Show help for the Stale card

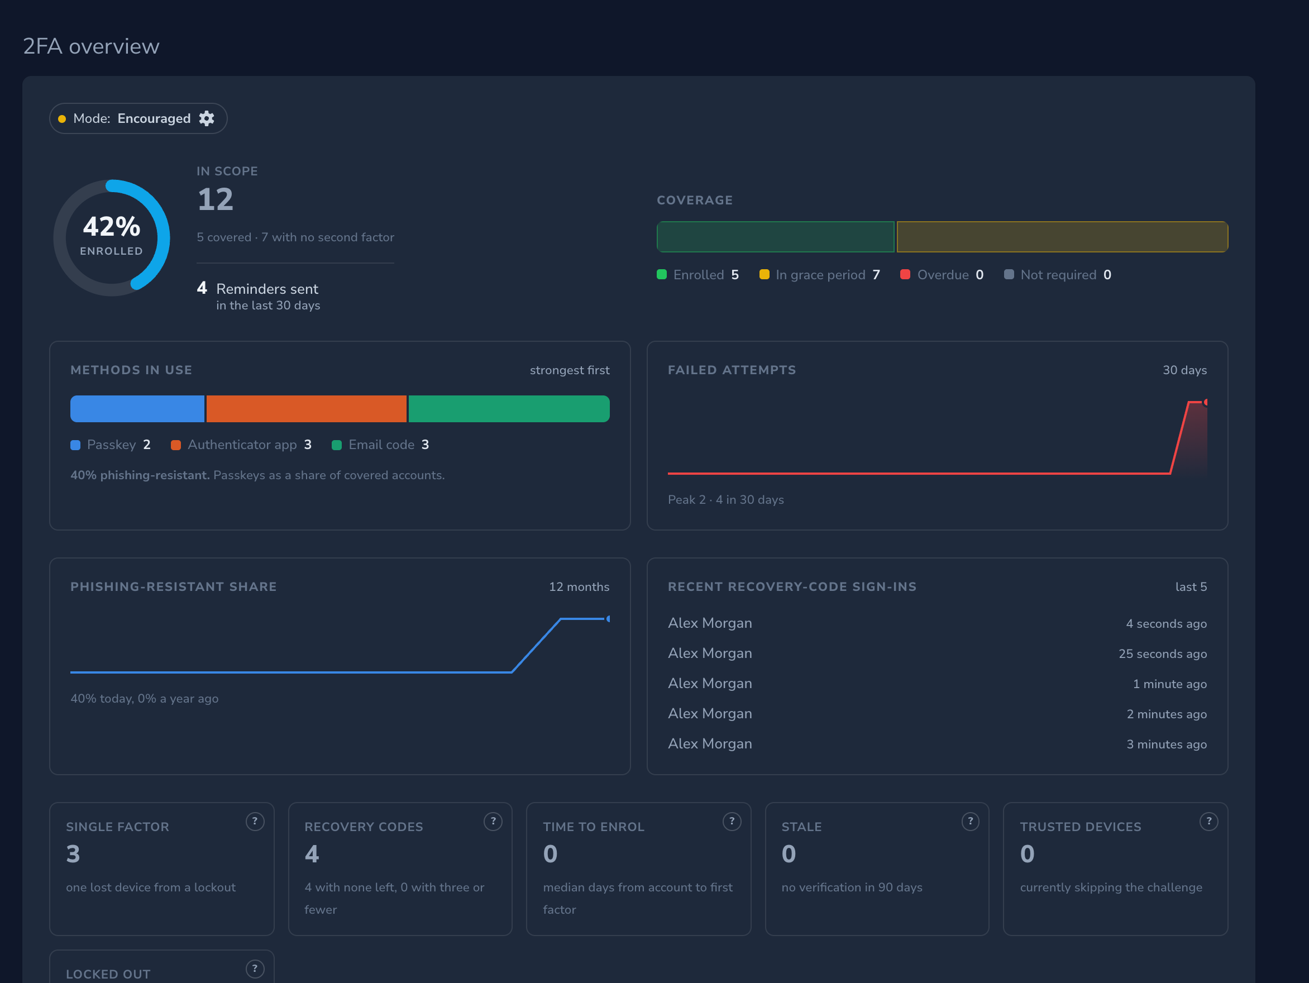click(x=971, y=822)
